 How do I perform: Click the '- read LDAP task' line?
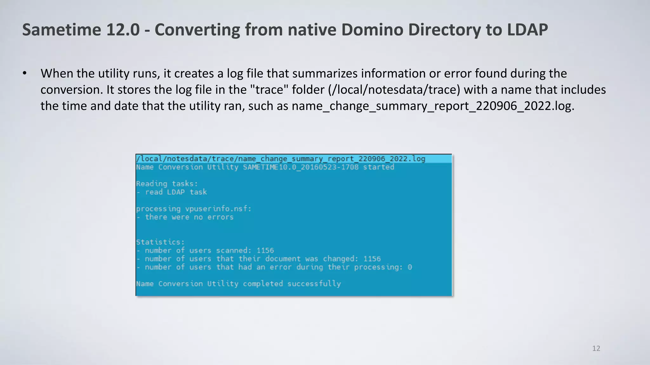(x=172, y=192)
